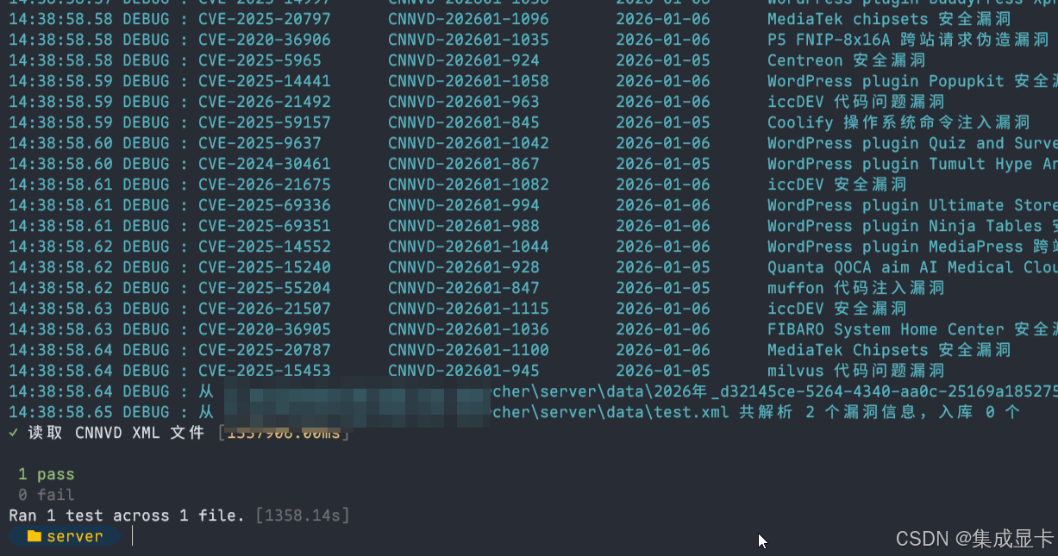The width and height of the screenshot is (1058, 556).
Task: Place cursor at the terminal prompt after server
Action: (x=133, y=536)
